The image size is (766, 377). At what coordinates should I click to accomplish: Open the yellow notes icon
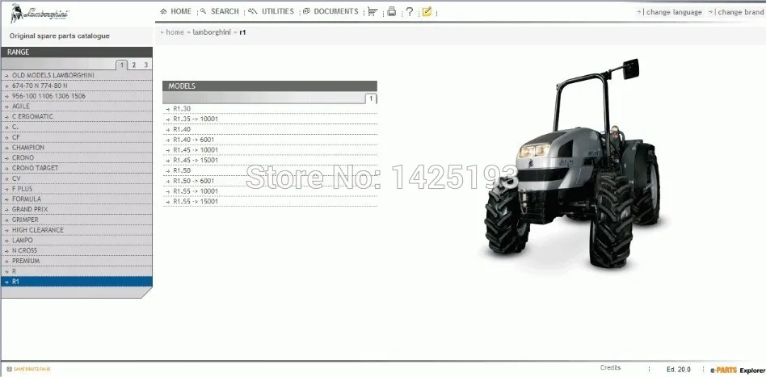click(x=427, y=12)
